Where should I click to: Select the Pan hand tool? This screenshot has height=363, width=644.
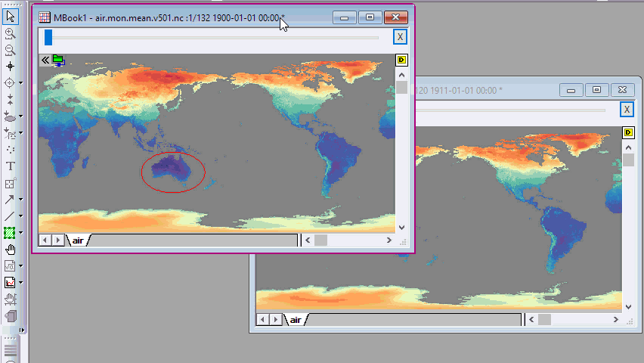(11, 249)
